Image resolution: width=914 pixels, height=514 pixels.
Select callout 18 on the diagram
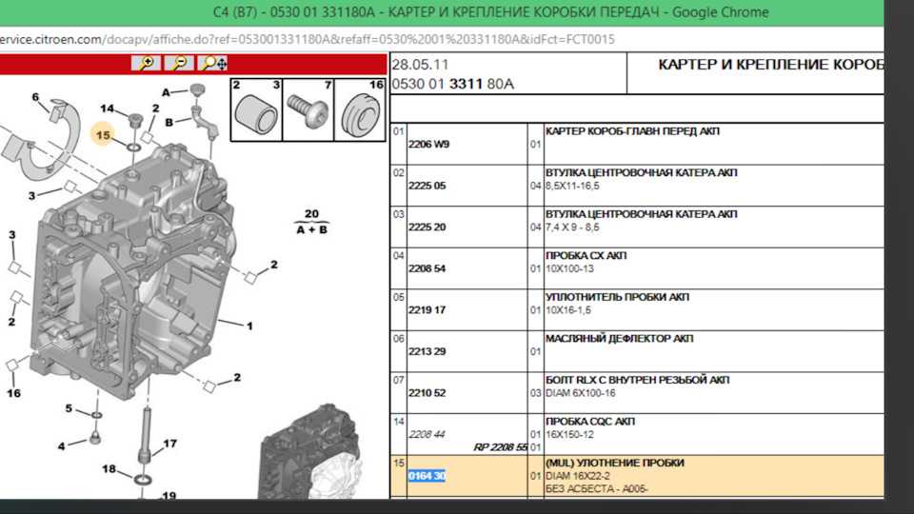coord(109,468)
